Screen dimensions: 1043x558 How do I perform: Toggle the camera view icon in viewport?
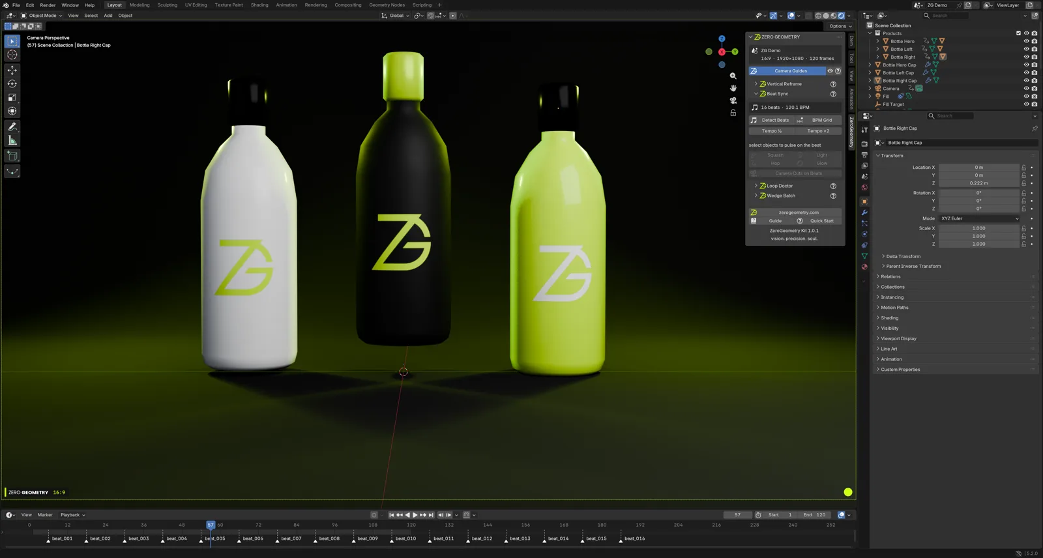(x=733, y=100)
